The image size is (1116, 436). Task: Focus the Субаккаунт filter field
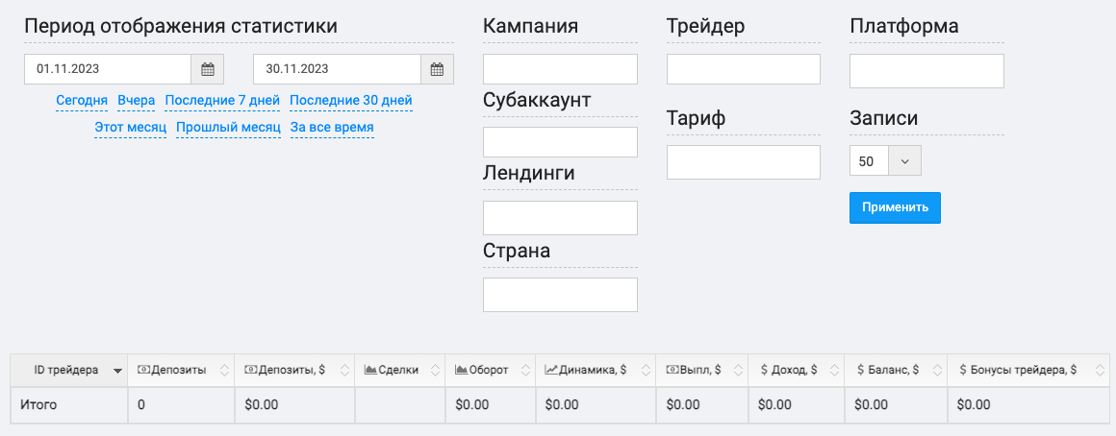(x=560, y=142)
